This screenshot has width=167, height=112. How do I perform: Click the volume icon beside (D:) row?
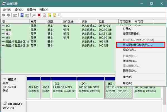3,30
